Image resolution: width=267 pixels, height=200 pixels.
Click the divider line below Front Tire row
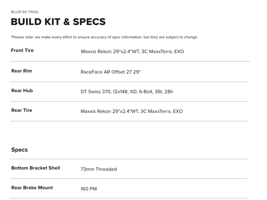pyautogui.click(x=130, y=61)
